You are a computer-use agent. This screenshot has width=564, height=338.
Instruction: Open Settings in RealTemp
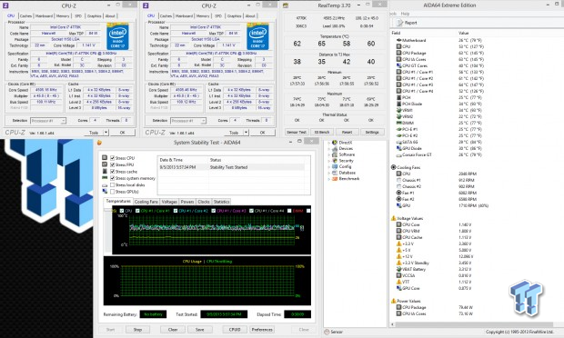(372, 132)
